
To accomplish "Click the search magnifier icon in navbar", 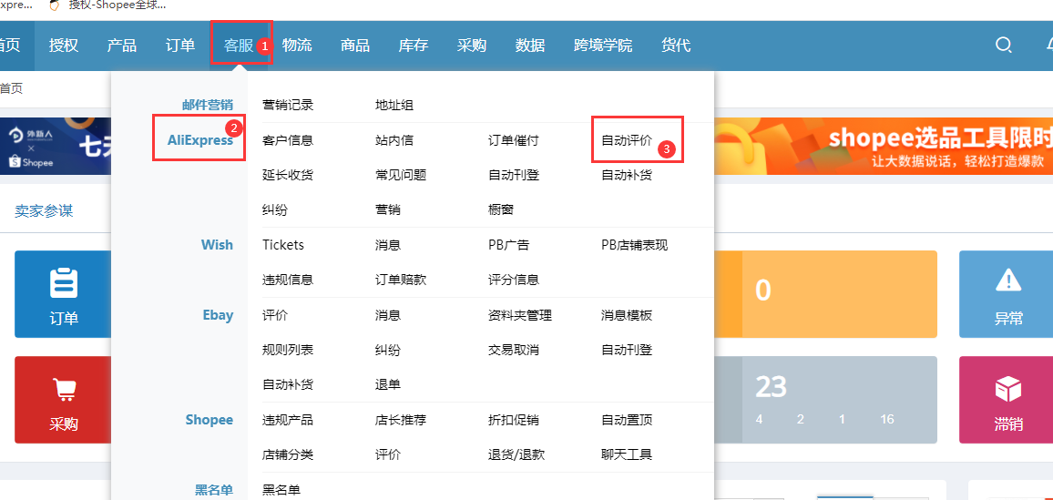I will [1003, 45].
